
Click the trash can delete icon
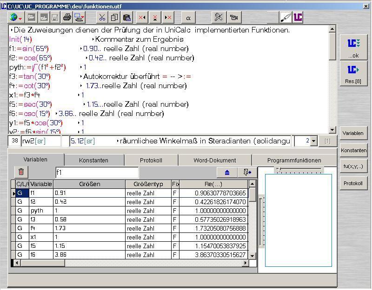coord(21,172)
